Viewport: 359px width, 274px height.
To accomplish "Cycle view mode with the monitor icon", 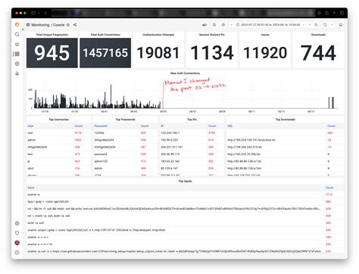I will [x=341, y=25].
